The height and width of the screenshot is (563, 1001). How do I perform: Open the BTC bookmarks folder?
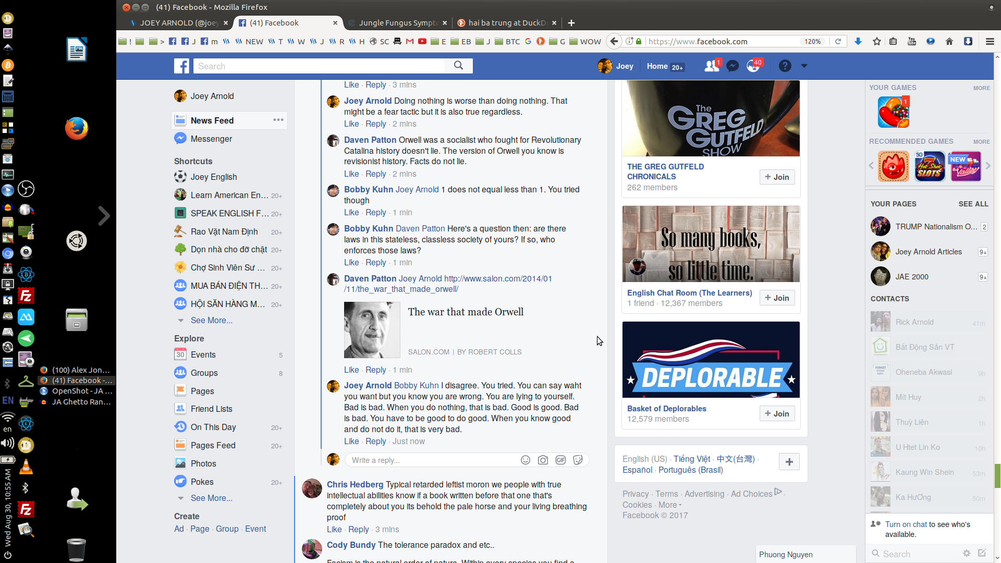pos(507,41)
